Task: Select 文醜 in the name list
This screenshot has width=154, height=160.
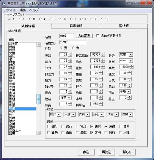Action: pyautogui.click(x=23, y=53)
